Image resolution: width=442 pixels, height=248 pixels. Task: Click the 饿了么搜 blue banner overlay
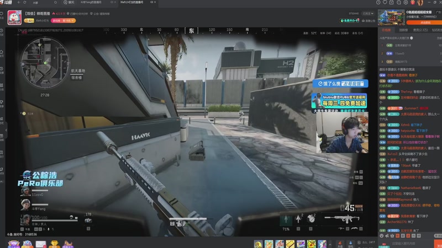click(340, 84)
